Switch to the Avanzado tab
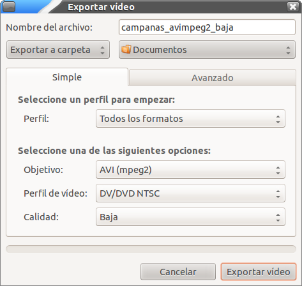The height and width of the screenshot is (286, 302). (x=213, y=77)
